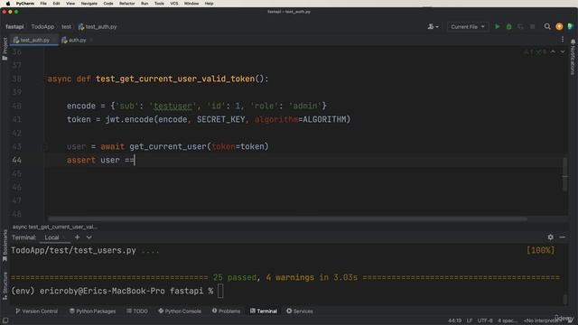Open the Run menu

[144, 4]
